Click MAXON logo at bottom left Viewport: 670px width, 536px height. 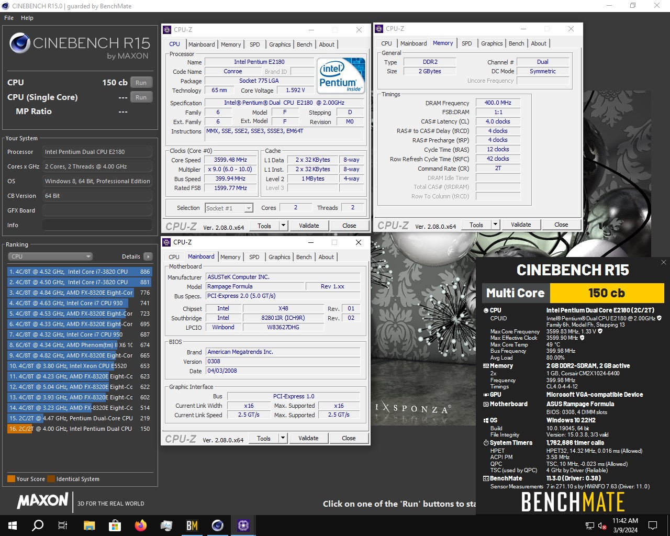(x=42, y=501)
